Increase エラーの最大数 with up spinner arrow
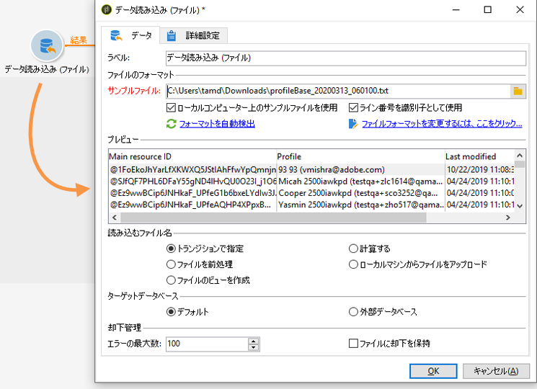 coord(254,341)
